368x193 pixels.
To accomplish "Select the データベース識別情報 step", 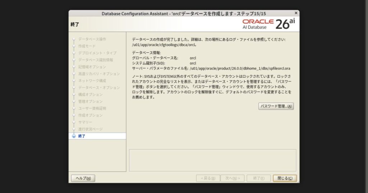I will click(x=96, y=60).
